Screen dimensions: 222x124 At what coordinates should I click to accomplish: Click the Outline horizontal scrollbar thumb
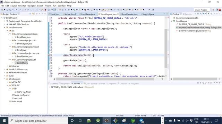click(x=195, y=79)
